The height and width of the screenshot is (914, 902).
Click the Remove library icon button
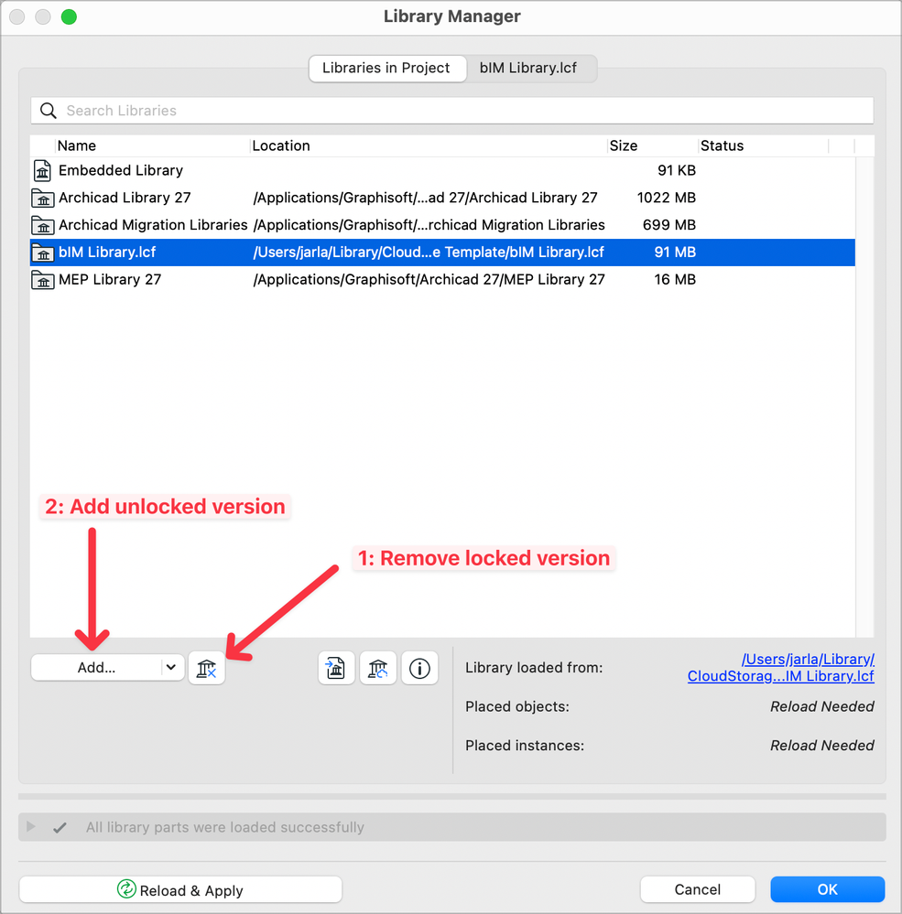207,668
